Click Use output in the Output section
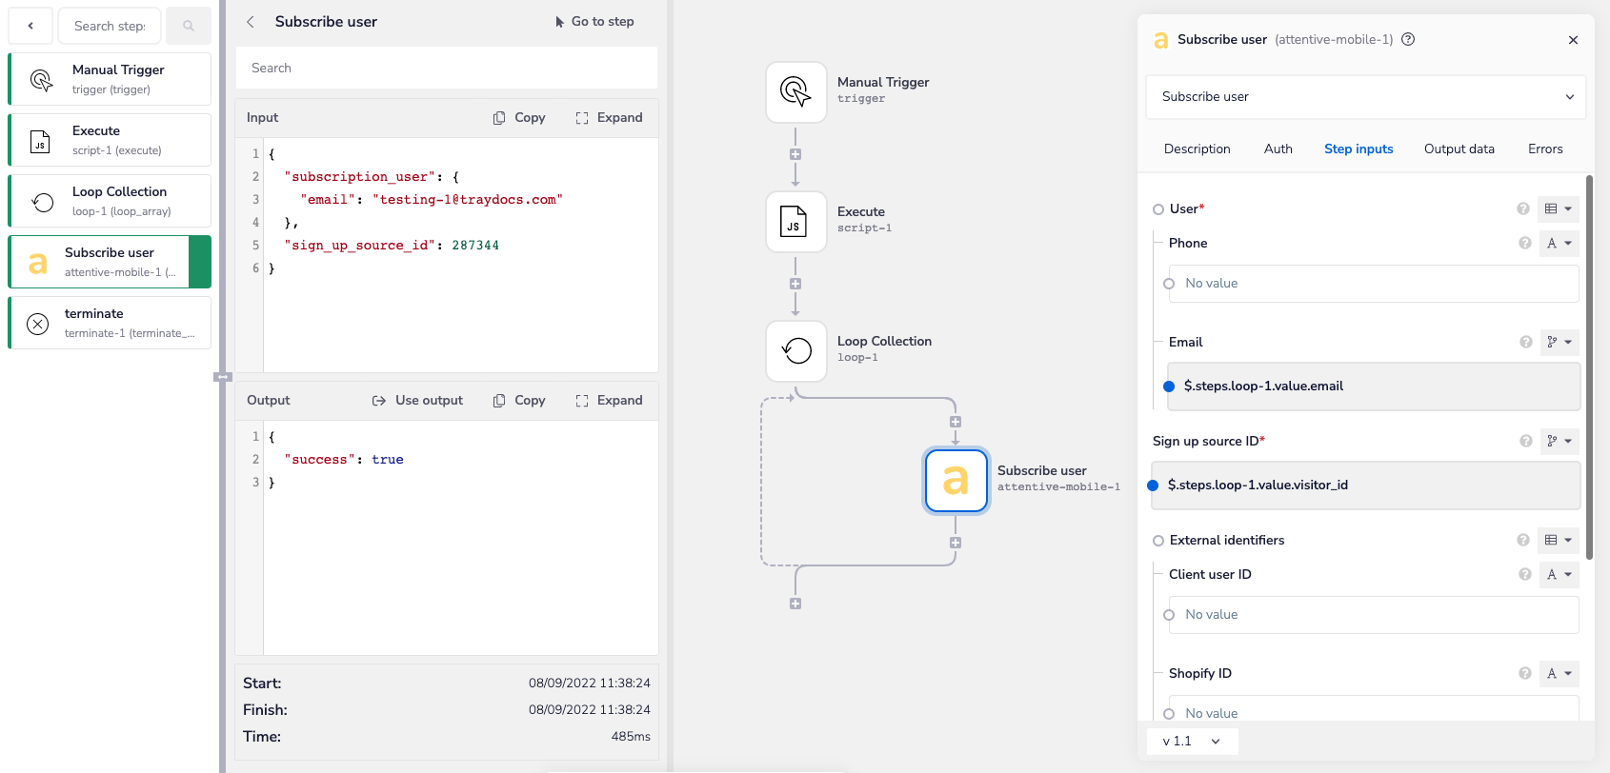This screenshot has height=773, width=1610. 417,401
